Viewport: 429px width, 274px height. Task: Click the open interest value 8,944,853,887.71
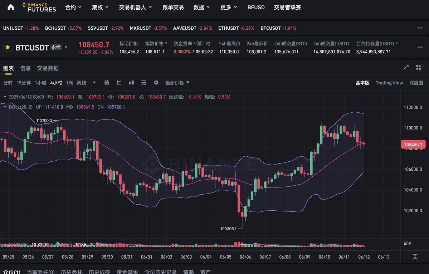(374, 52)
